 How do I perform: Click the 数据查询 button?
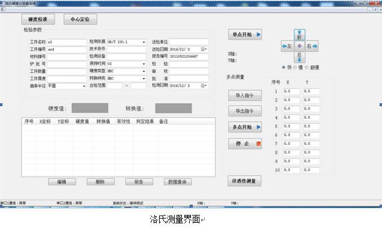(178, 182)
